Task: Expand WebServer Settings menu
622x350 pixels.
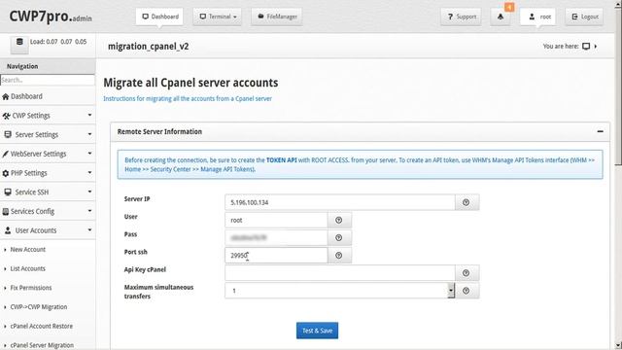Action: point(48,154)
